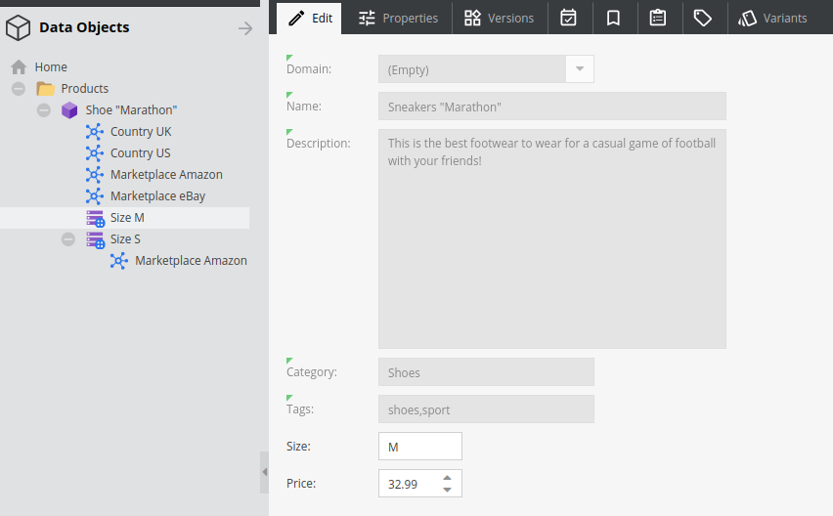Select Home in the tree
The image size is (833, 516).
click(x=51, y=67)
